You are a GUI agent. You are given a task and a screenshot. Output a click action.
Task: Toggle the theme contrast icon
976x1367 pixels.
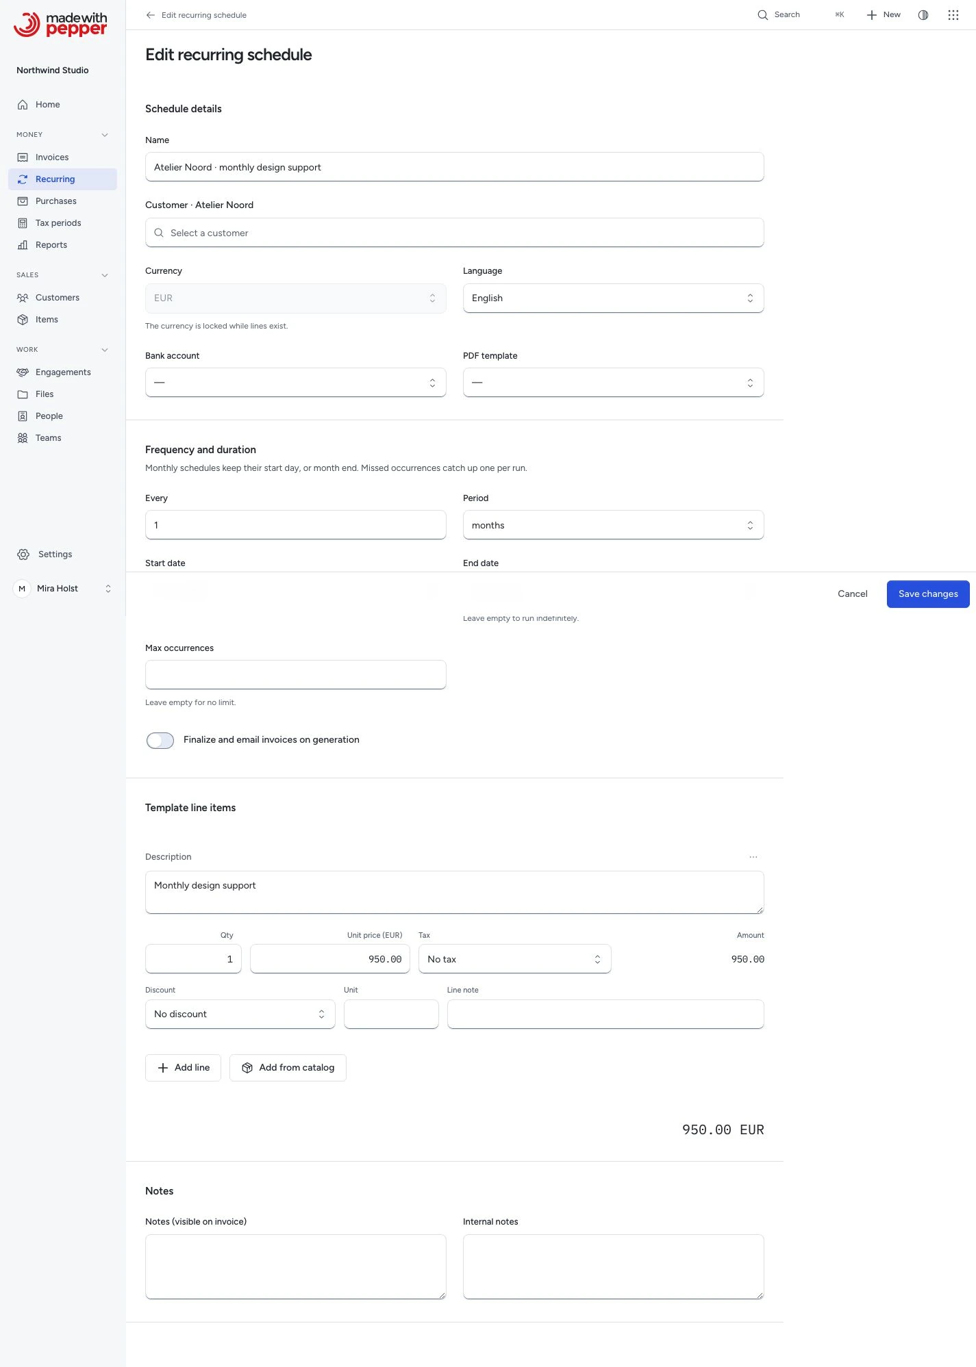tap(923, 15)
